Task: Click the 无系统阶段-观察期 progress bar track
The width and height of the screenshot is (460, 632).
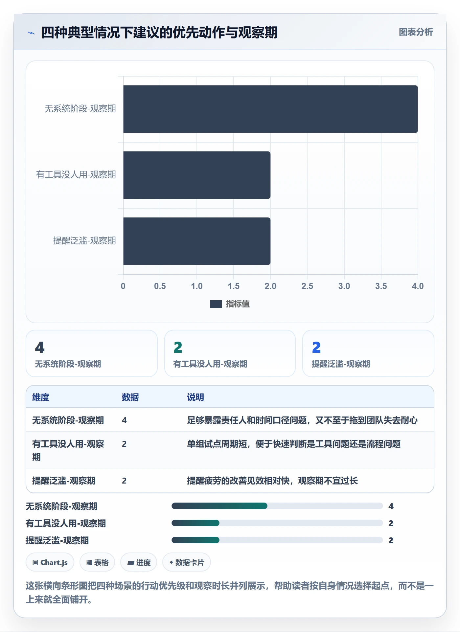Action: tap(277, 506)
